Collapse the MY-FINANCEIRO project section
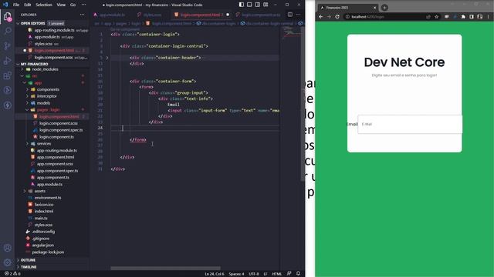The image size is (494, 277). pos(34,64)
